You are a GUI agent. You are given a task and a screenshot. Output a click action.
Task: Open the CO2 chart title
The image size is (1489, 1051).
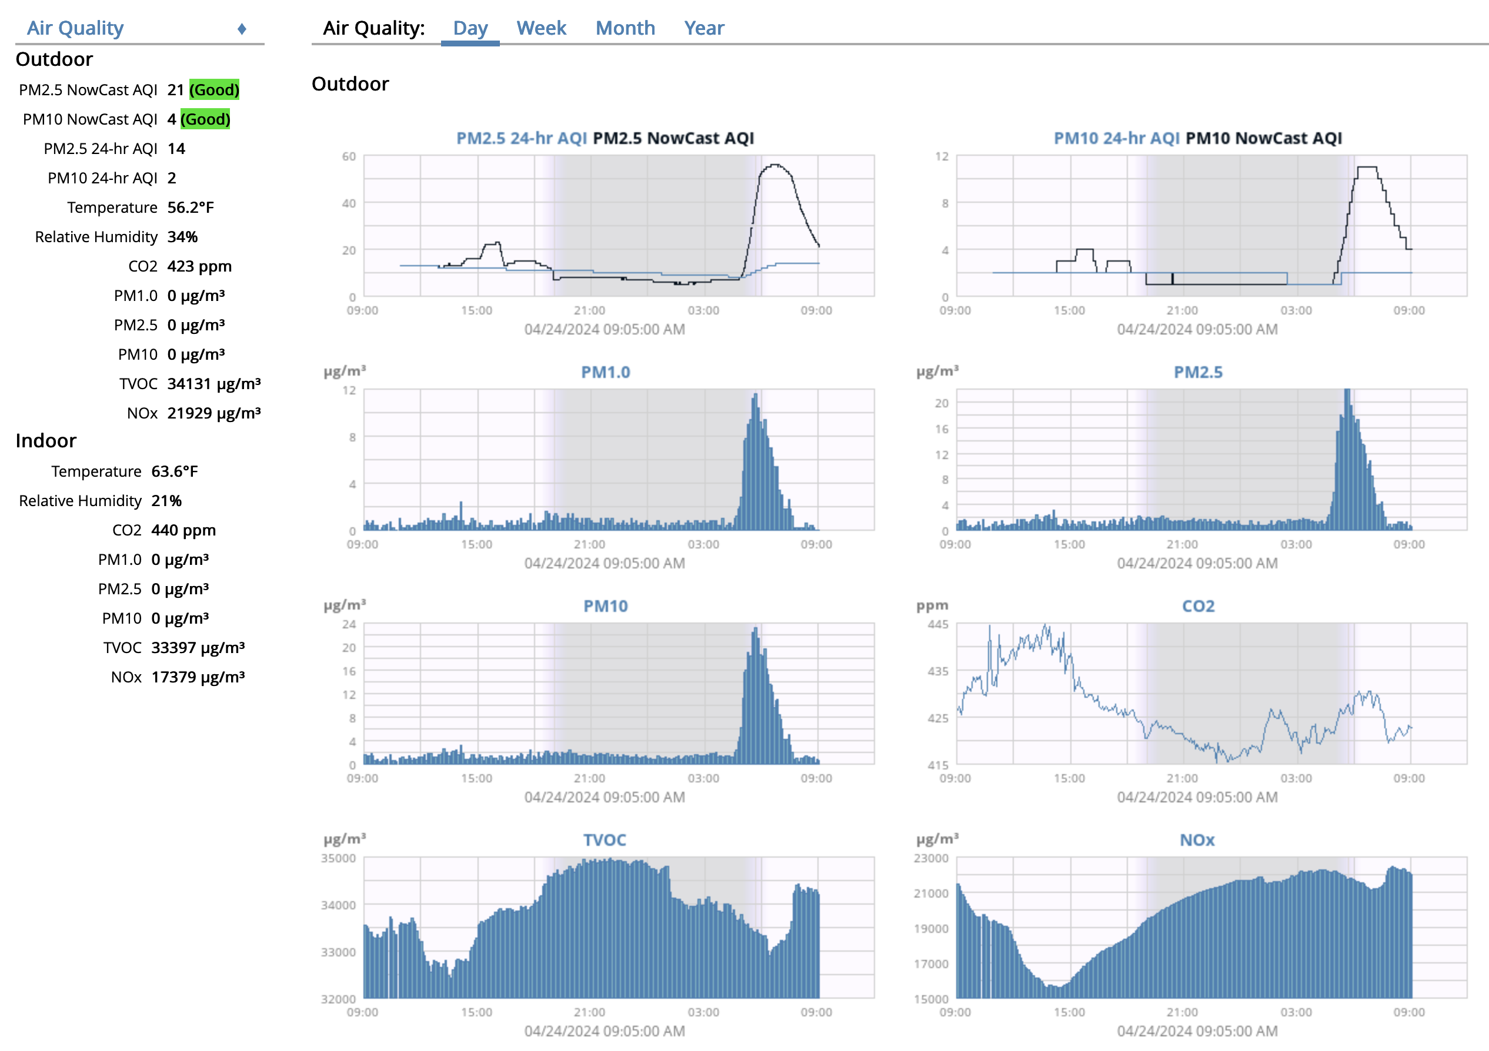[1198, 606]
